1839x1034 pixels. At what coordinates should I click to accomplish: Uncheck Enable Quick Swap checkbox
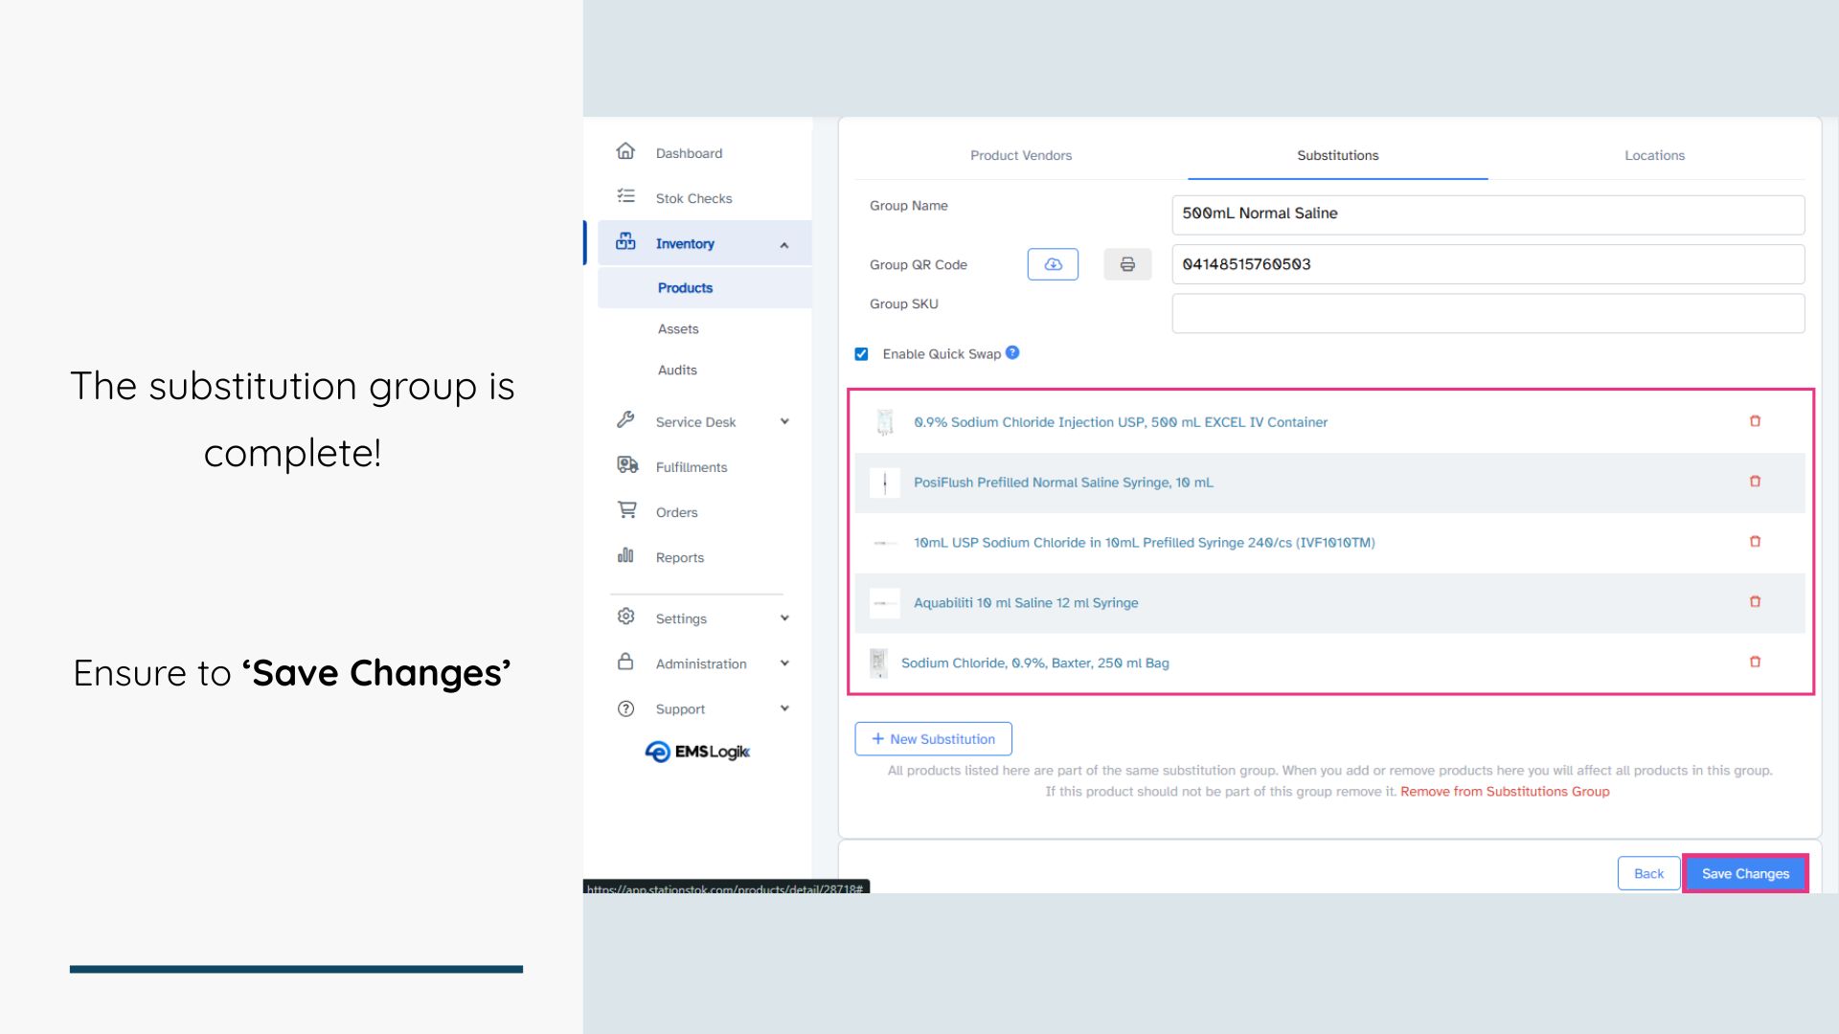tap(861, 354)
